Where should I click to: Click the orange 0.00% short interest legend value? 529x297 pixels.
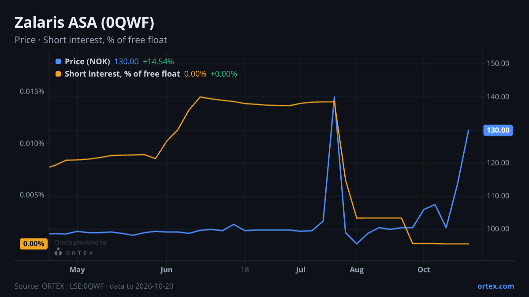tap(195, 74)
